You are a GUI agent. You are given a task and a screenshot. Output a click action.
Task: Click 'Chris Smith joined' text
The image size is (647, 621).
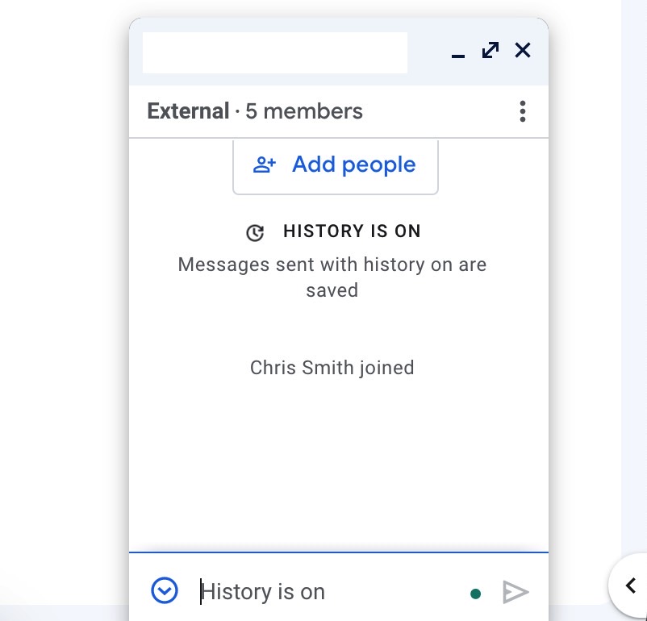(332, 367)
